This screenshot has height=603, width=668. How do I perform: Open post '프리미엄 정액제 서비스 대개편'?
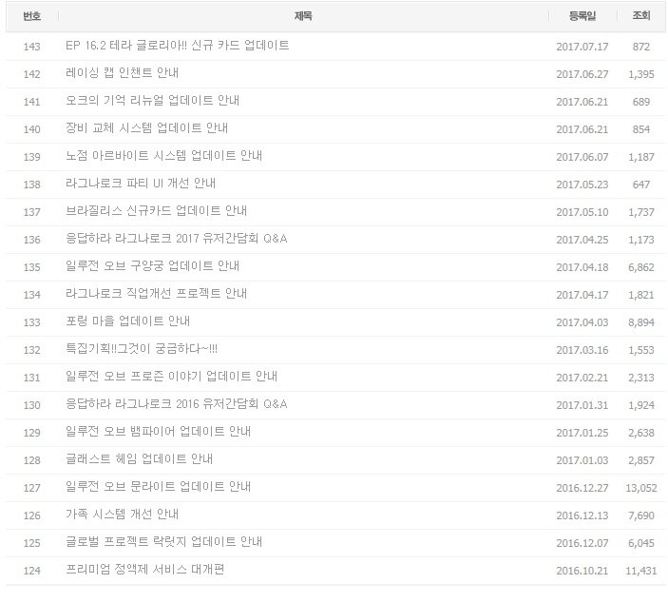[x=144, y=570]
